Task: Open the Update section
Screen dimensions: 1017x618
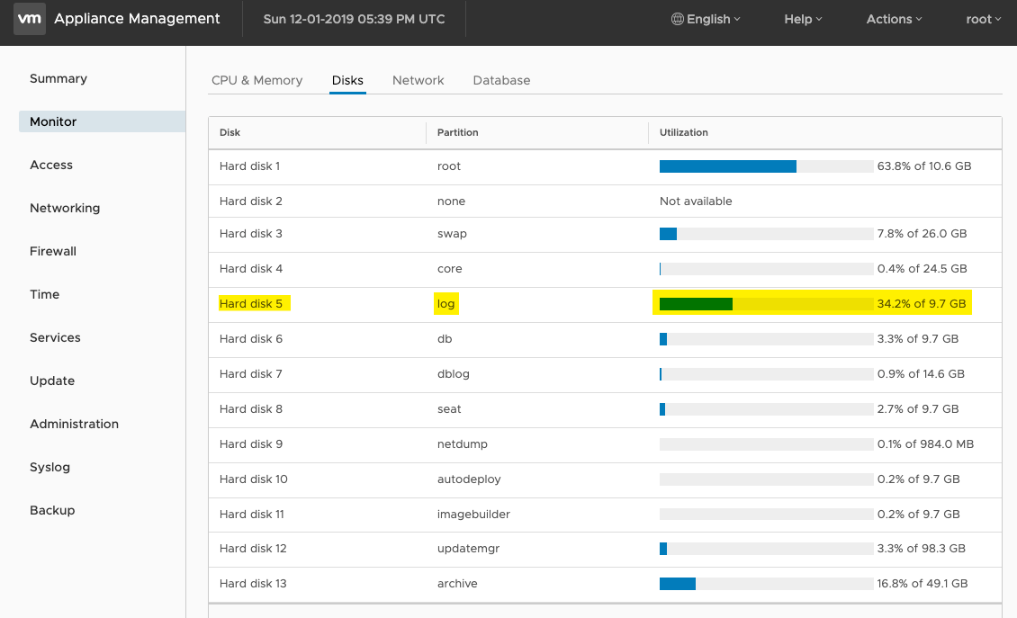Action: [x=52, y=381]
